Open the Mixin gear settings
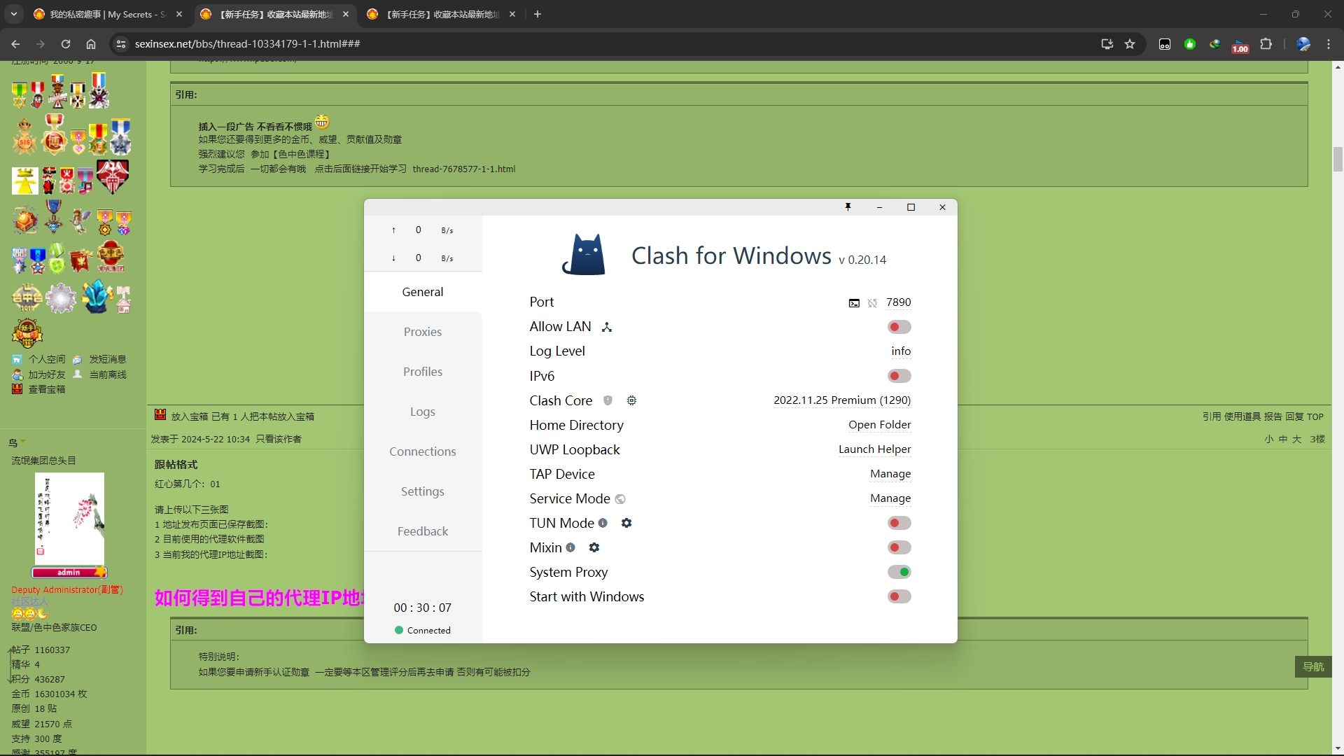1344x756 pixels. click(594, 547)
